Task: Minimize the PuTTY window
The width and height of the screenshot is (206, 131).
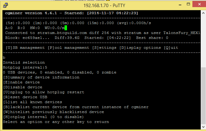Action: [x=180, y=5]
